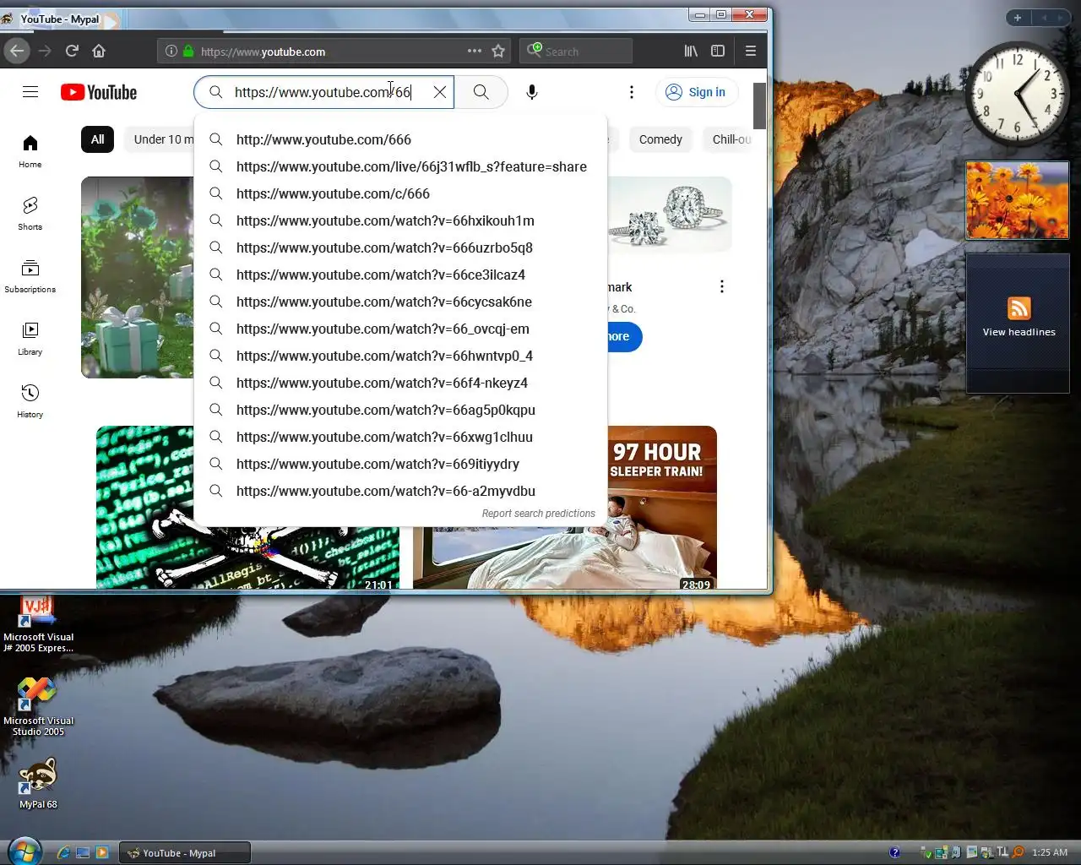Viewport: 1081px width, 865px height.
Task: Click the sidebar gadgets add plus button
Action: click(x=1018, y=18)
